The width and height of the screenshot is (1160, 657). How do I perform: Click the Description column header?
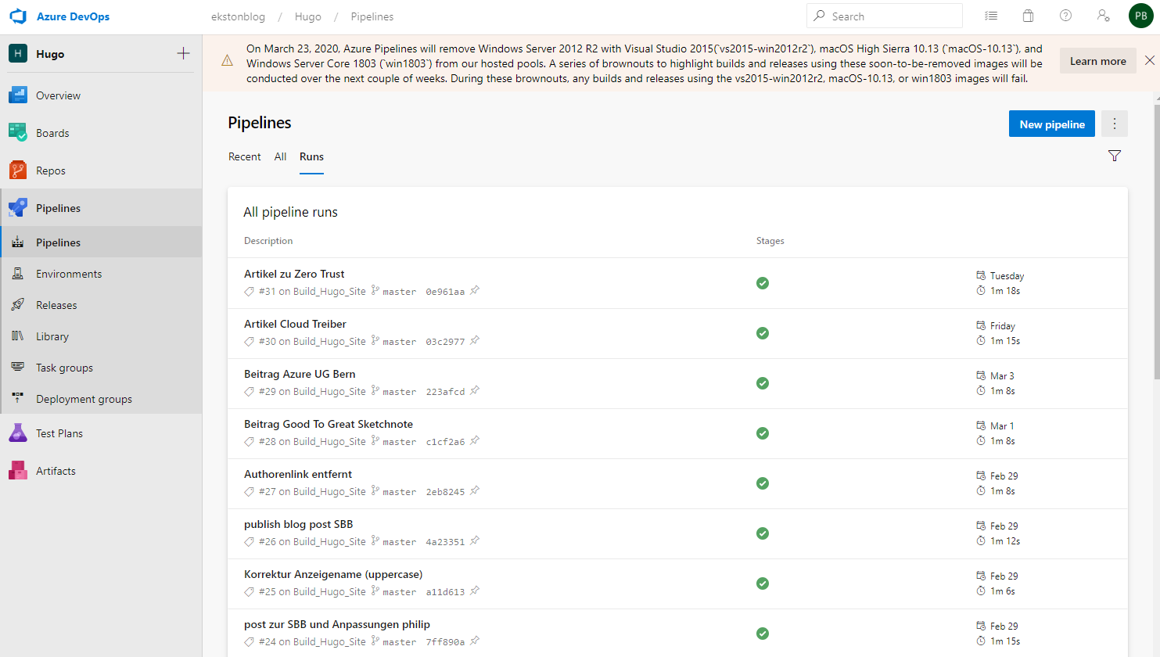click(x=268, y=241)
